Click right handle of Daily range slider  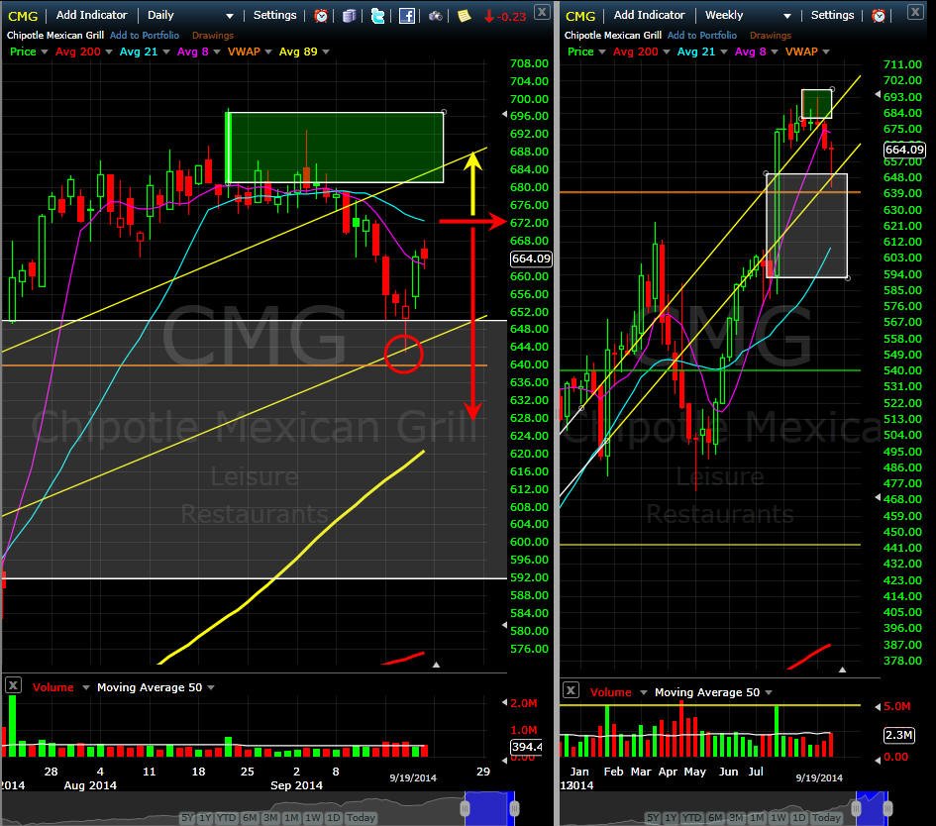pos(514,809)
